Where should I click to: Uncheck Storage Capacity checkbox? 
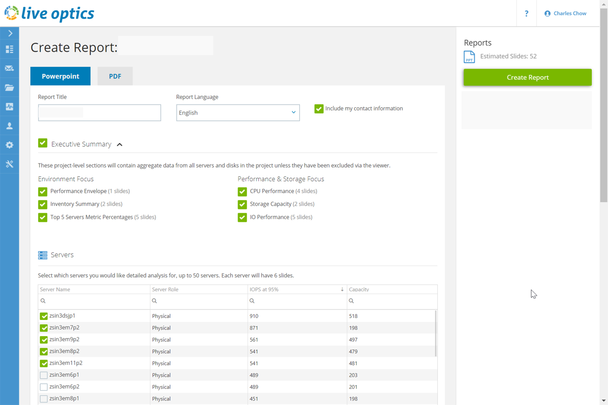(x=242, y=205)
